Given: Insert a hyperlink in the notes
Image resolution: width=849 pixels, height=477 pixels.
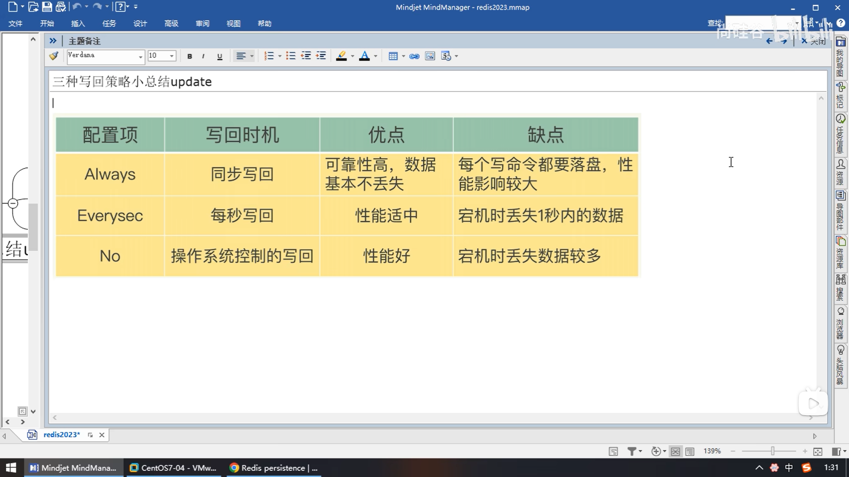Looking at the screenshot, I should pos(414,56).
